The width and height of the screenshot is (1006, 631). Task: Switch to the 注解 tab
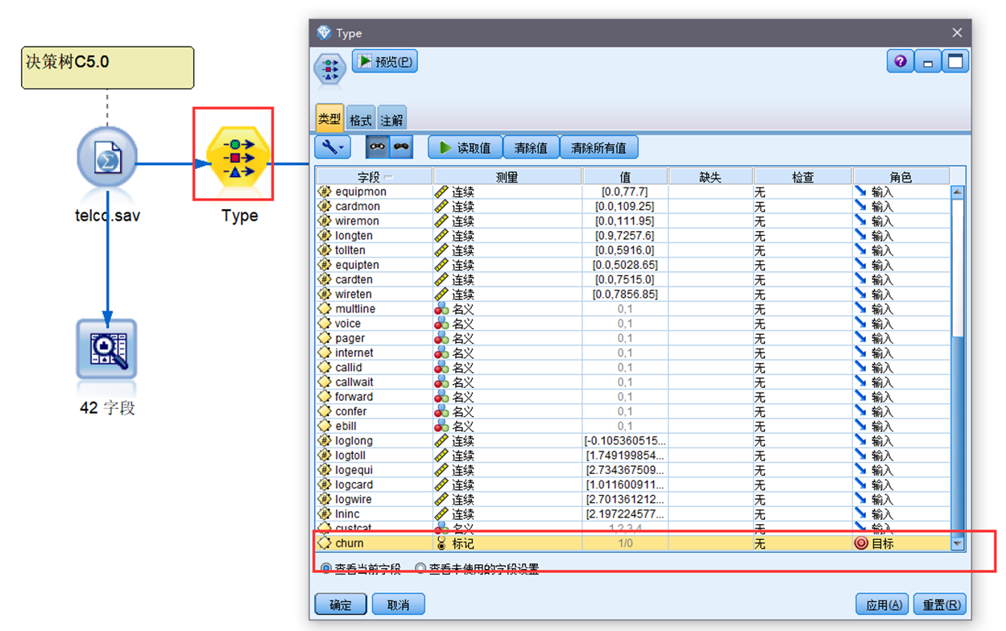391,120
